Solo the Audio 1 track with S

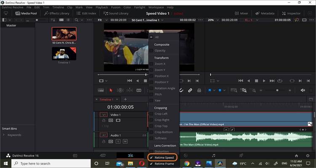118,142
